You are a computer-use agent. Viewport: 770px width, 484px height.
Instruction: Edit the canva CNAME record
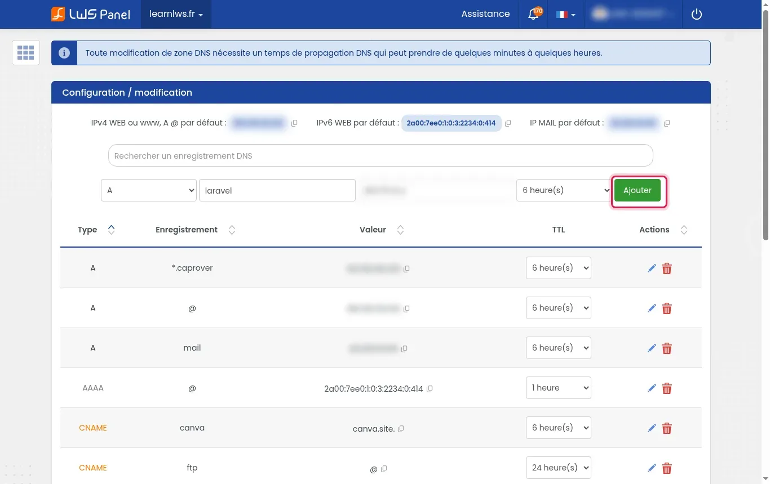[x=652, y=428]
